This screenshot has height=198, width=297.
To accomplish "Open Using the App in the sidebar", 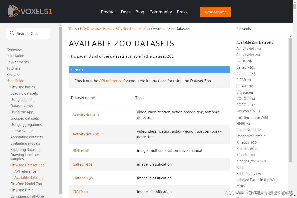I will click(x=22, y=112).
